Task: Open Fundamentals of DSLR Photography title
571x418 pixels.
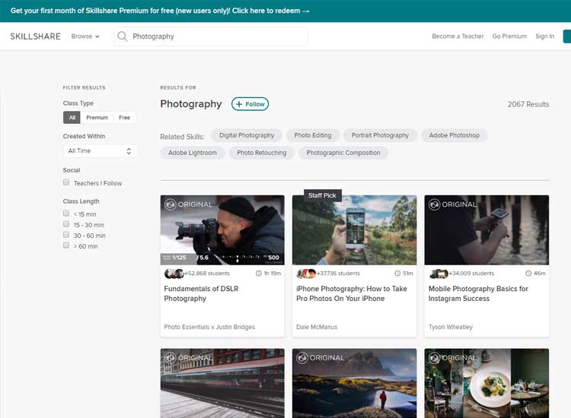Action: click(201, 293)
